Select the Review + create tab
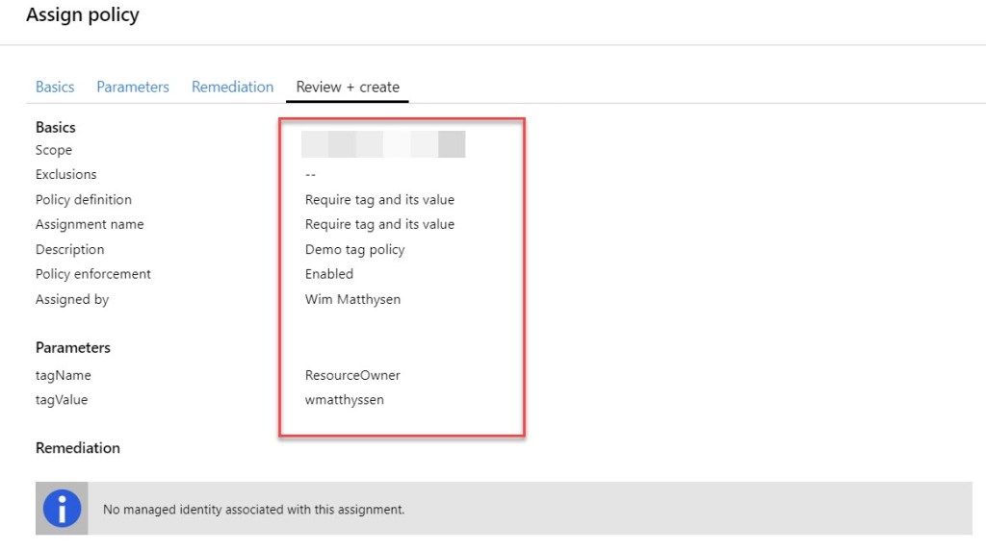The width and height of the screenshot is (986, 551). click(x=348, y=87)
